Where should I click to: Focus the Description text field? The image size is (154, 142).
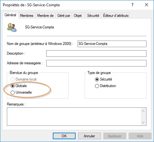96,53
